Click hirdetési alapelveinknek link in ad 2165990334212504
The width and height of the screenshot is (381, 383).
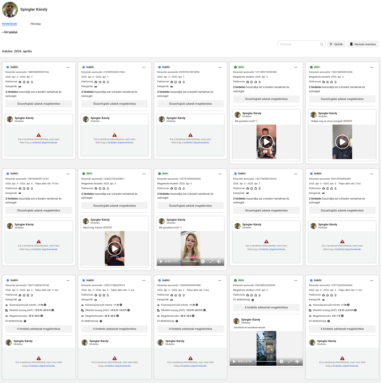click(120, 143)
